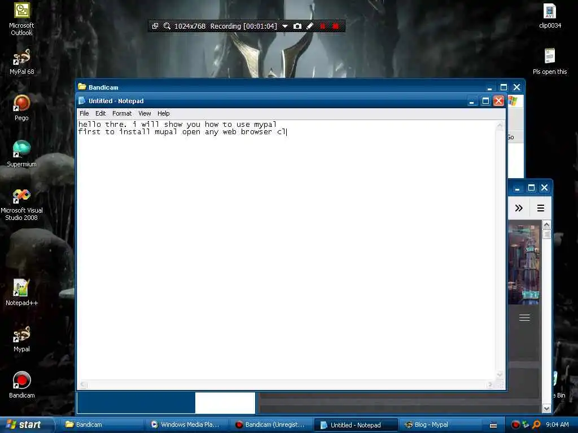Minimize the Bandicam folder window
This screenshot has height=433, width=578.
tap(489, 87)
